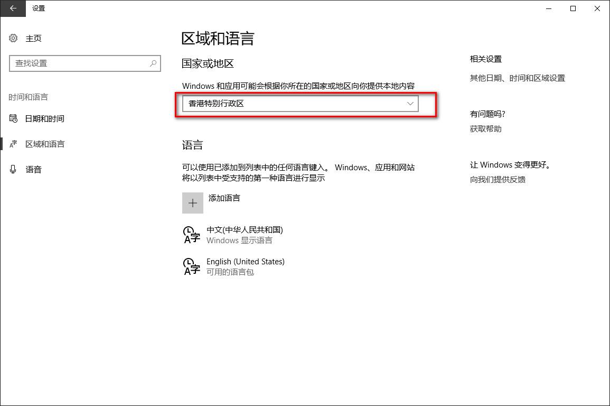Click the plus icon to add language
The image size is (610, 406).
[x=193, y=203]
